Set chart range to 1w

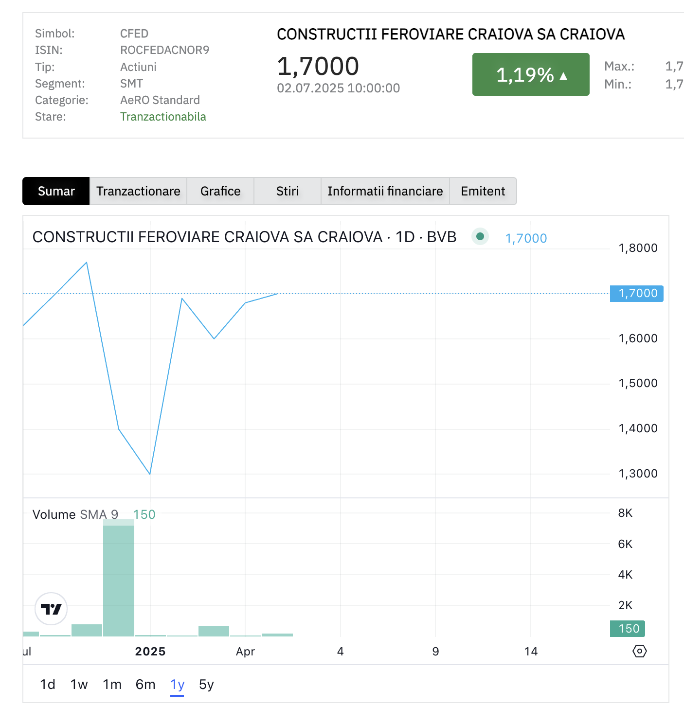click(79, 685)
